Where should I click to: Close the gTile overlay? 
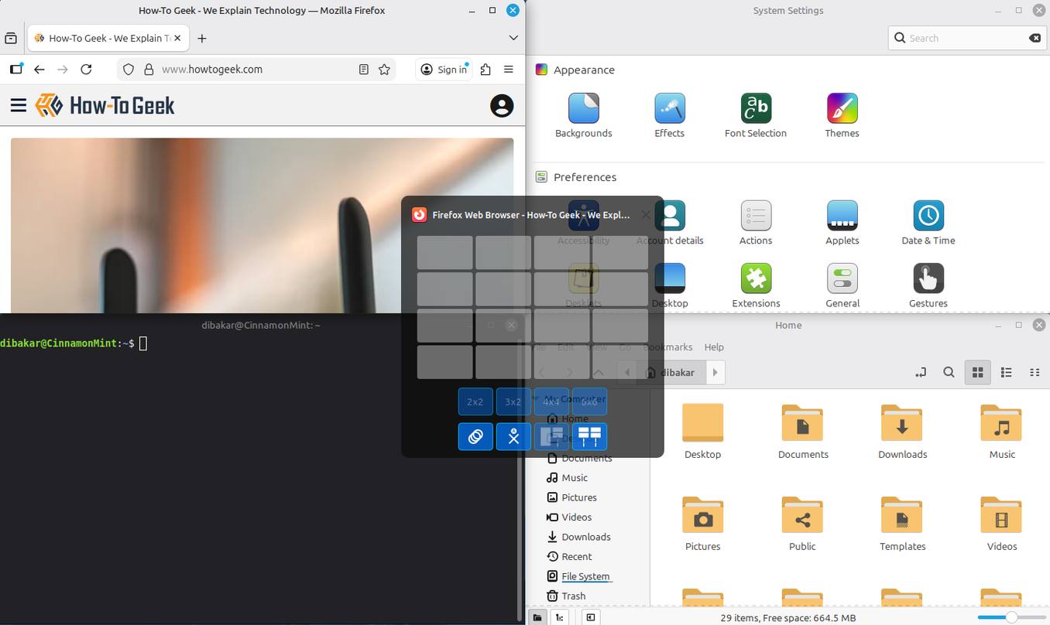646,215
